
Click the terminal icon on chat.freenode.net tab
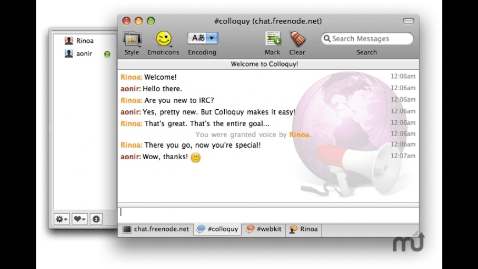[127, 229]
